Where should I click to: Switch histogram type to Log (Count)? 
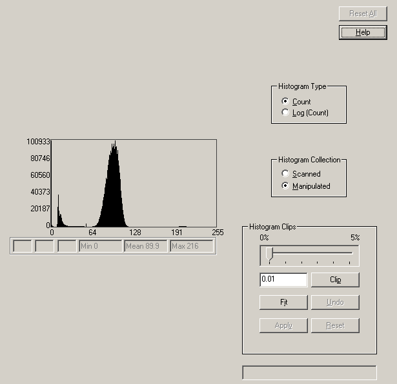coord(285,113)
